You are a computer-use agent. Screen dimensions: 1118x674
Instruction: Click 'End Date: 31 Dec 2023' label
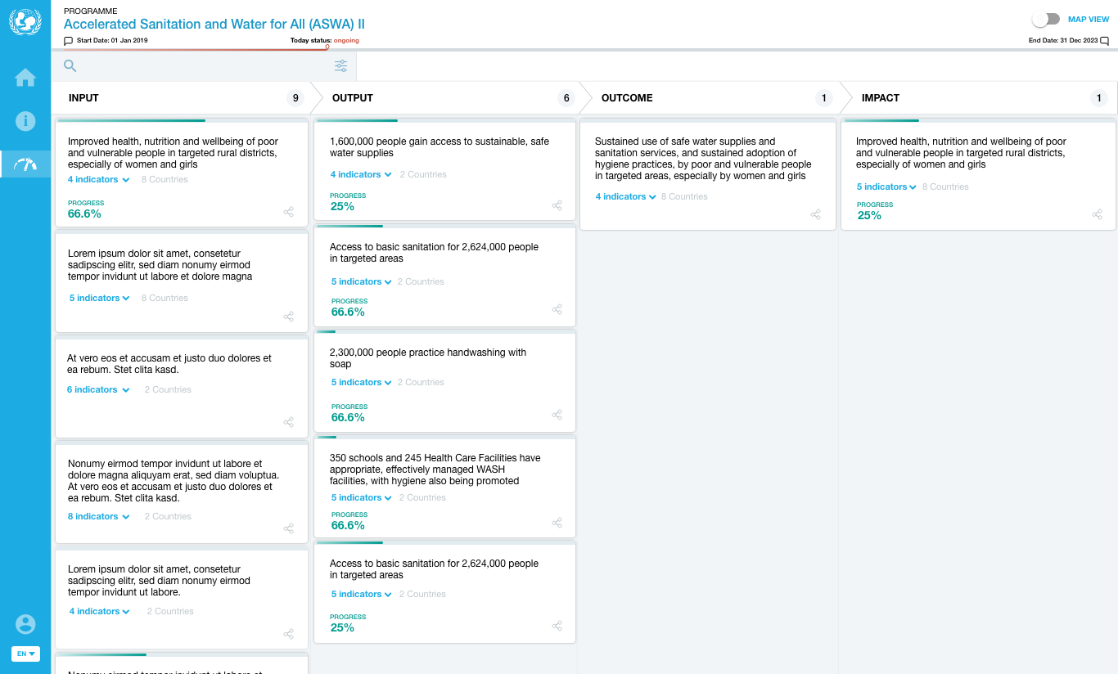point(1063,41)
